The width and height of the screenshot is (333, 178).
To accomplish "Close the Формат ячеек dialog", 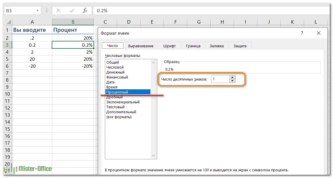I will tap(319, 33).
